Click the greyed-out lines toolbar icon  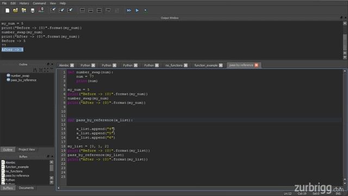pyautogui.click(x=117, y=10)
